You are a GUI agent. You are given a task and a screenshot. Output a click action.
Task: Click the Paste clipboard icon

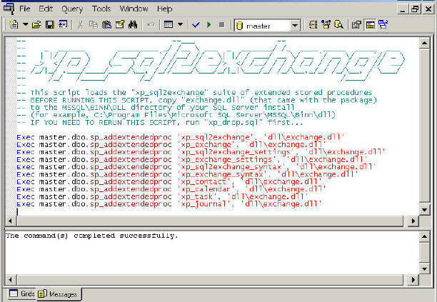tap(106, 25)
